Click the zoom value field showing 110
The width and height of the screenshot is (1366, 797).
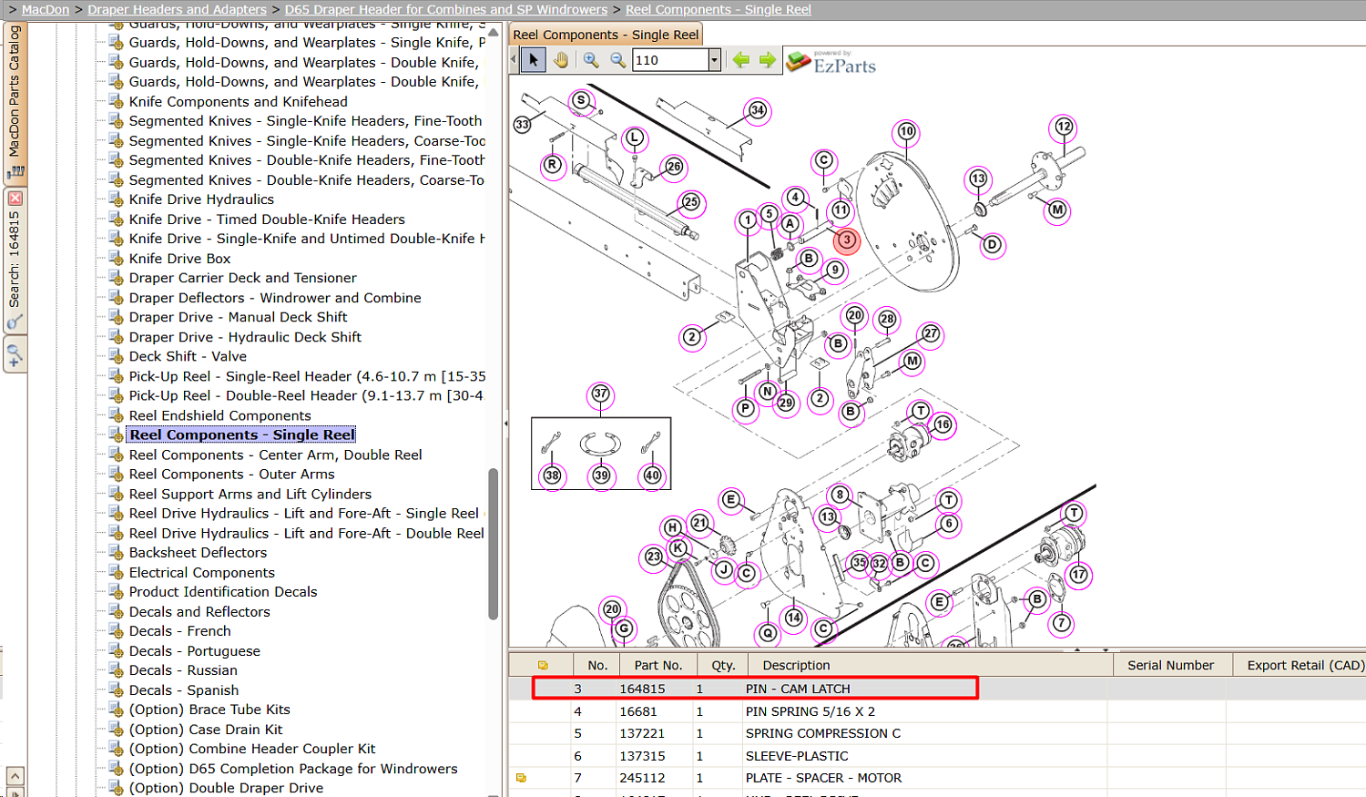tap(671, 60)
